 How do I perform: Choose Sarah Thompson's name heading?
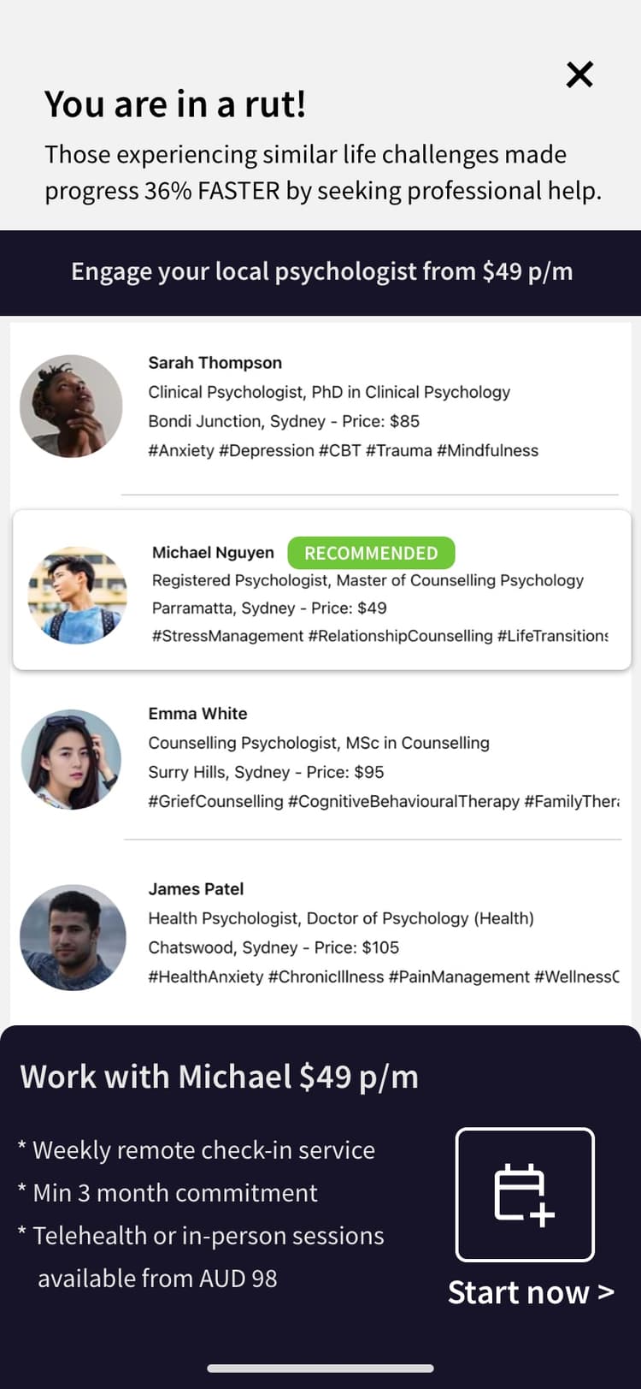(x=215, y=363)
